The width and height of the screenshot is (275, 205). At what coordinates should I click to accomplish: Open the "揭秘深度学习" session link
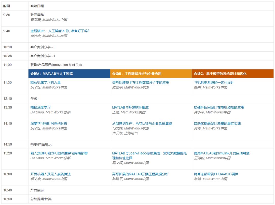pos(40,107)
